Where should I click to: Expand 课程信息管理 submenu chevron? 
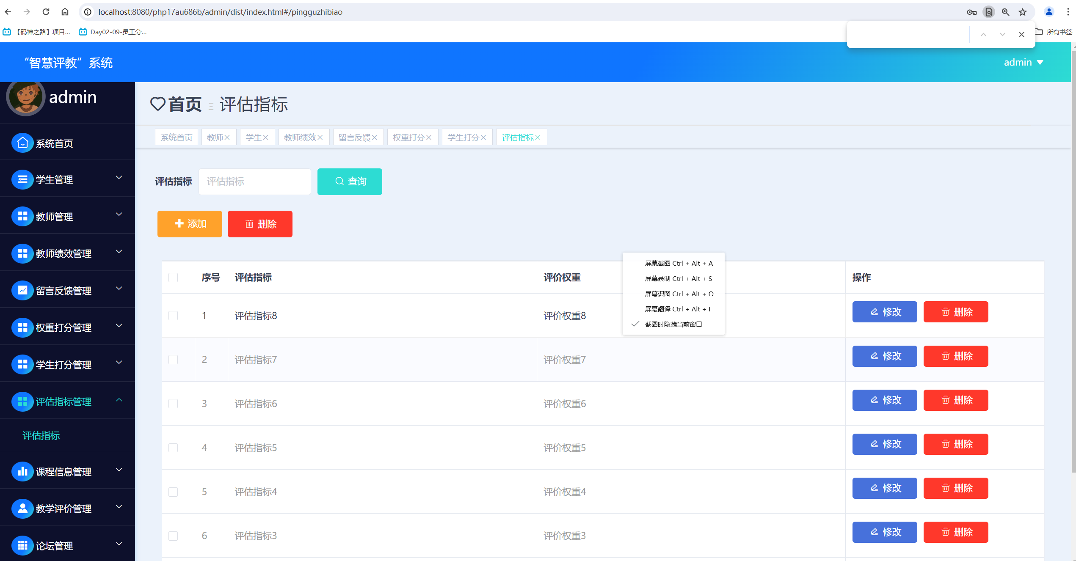coord(119,470)
